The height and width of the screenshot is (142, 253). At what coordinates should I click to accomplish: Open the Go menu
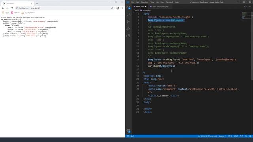point(157,2)
